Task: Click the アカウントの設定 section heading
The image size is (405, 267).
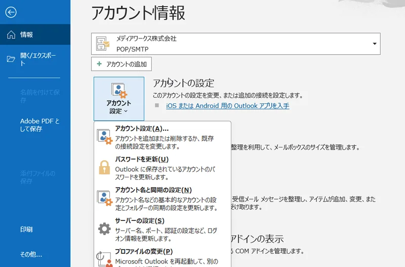Action: [x=183, y=83]
